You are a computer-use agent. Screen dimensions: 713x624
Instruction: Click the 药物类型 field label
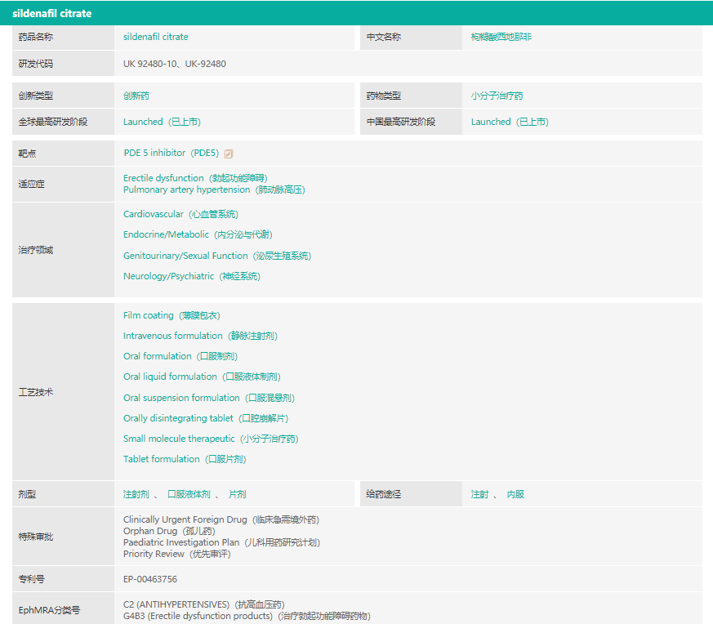pyautogui.click(x=384, y=96)
